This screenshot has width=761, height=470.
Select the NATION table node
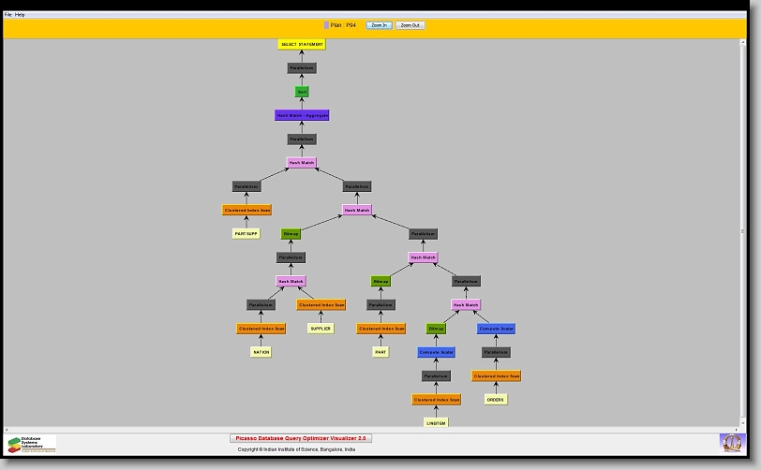click(261, 353)
